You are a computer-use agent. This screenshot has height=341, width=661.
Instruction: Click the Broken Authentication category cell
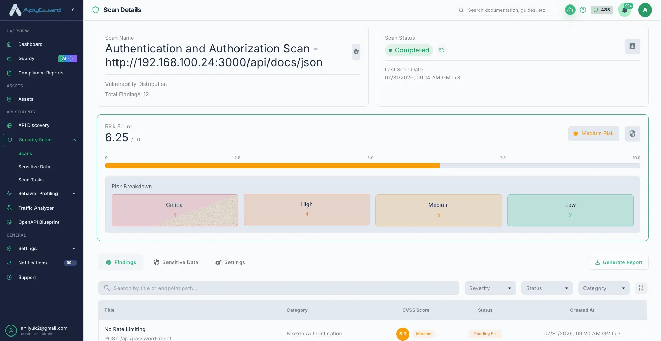coord(314,334)
